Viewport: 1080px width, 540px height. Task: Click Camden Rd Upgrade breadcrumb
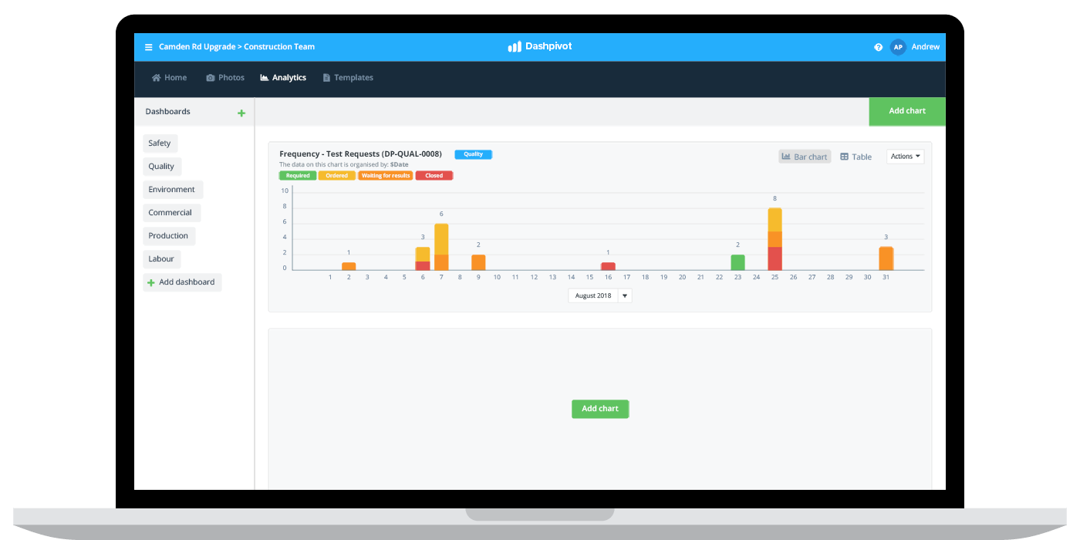click(197, 47)
